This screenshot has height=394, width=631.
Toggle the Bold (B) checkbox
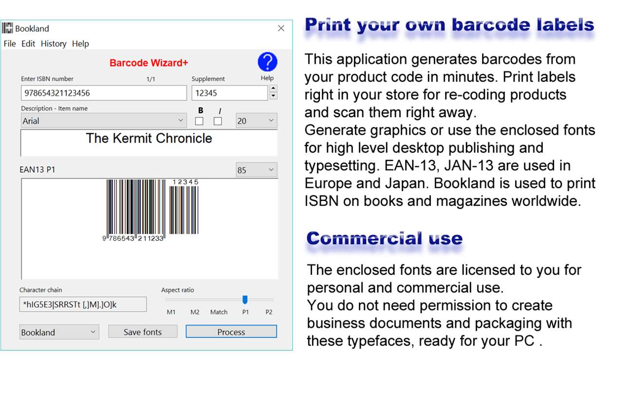click(x=199, y=121)
